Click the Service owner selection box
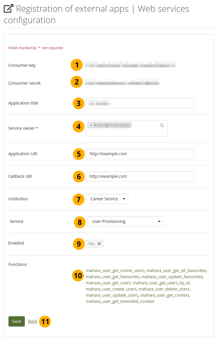 pyautogui.click(x=126, y=132)
